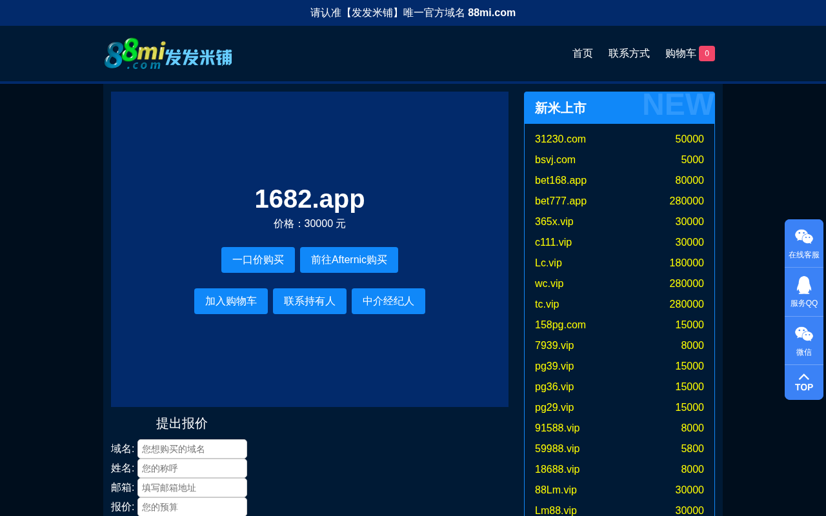Jump back with the TOP arrow
This screenshot has height=516, width=826.
(804, 382)
